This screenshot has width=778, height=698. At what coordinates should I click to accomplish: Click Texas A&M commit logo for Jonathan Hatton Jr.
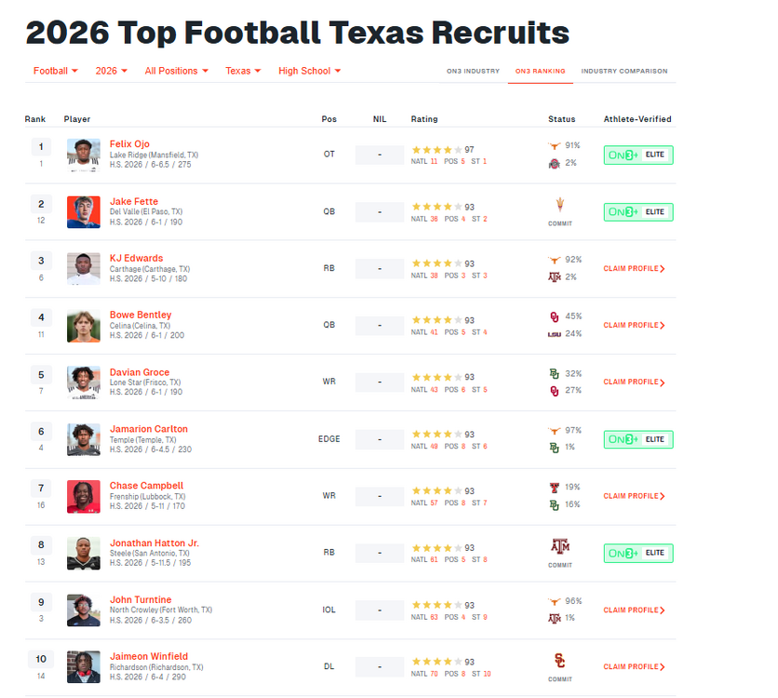click(x=559, y=546)
